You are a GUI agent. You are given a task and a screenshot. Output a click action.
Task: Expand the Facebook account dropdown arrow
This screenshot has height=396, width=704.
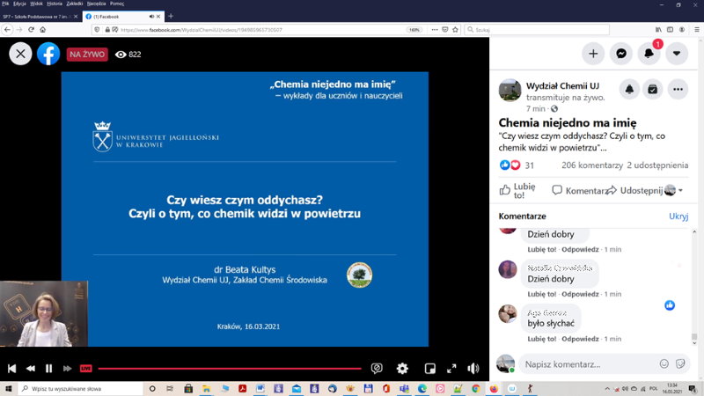pos(677,54)
